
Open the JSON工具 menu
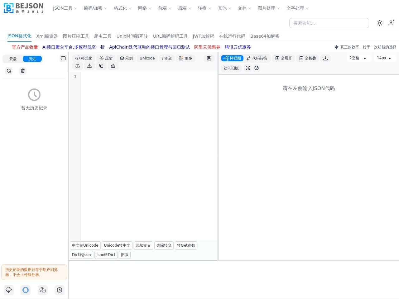[65, 8]
